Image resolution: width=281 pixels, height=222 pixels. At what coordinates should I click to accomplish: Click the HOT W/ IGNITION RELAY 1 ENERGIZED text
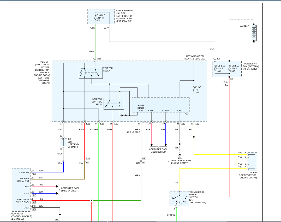click(x=195, y=57)
